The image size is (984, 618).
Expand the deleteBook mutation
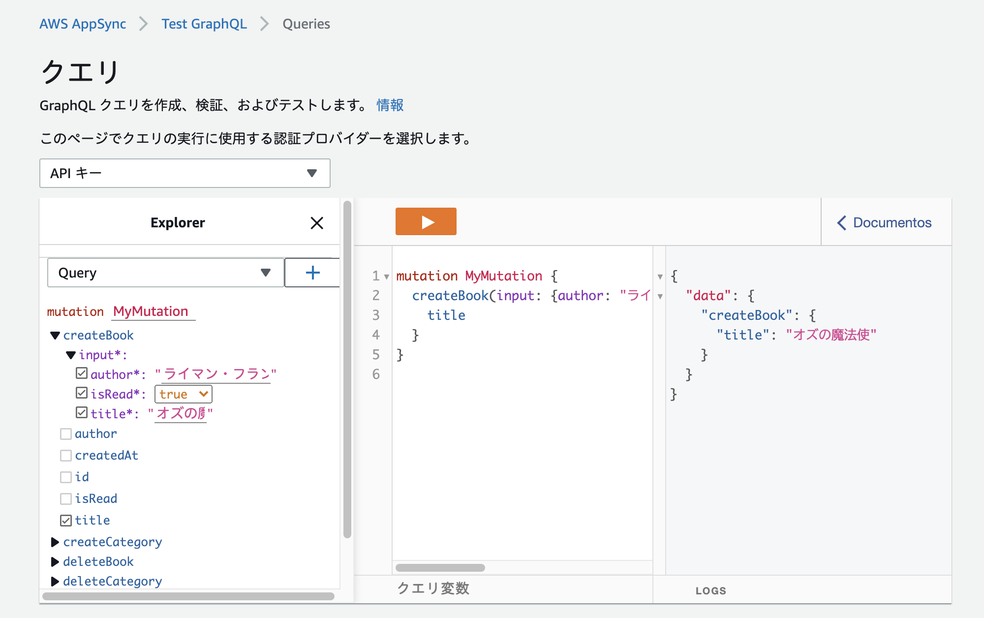(55, 562)
